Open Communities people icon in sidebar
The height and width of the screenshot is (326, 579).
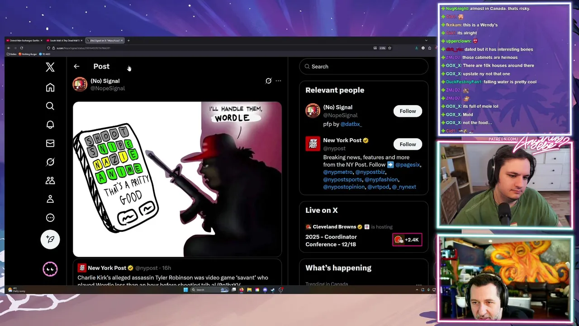pos(50,180)
